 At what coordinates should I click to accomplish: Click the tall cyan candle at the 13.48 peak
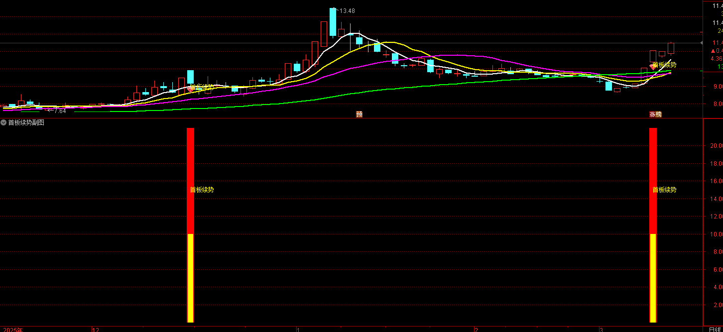point(332,22)
